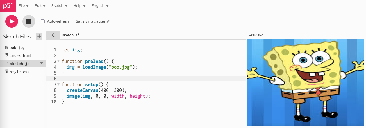This screenshot has height=128, width=366.
Task: Click the sketch.js editor tab label
Action: [x=69, y=35]
